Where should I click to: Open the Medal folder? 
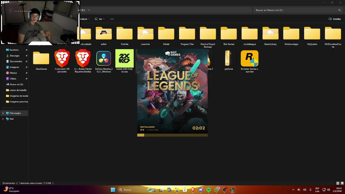pos(166,36)
